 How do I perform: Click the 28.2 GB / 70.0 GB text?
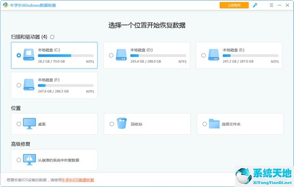[x=51, y=61]
